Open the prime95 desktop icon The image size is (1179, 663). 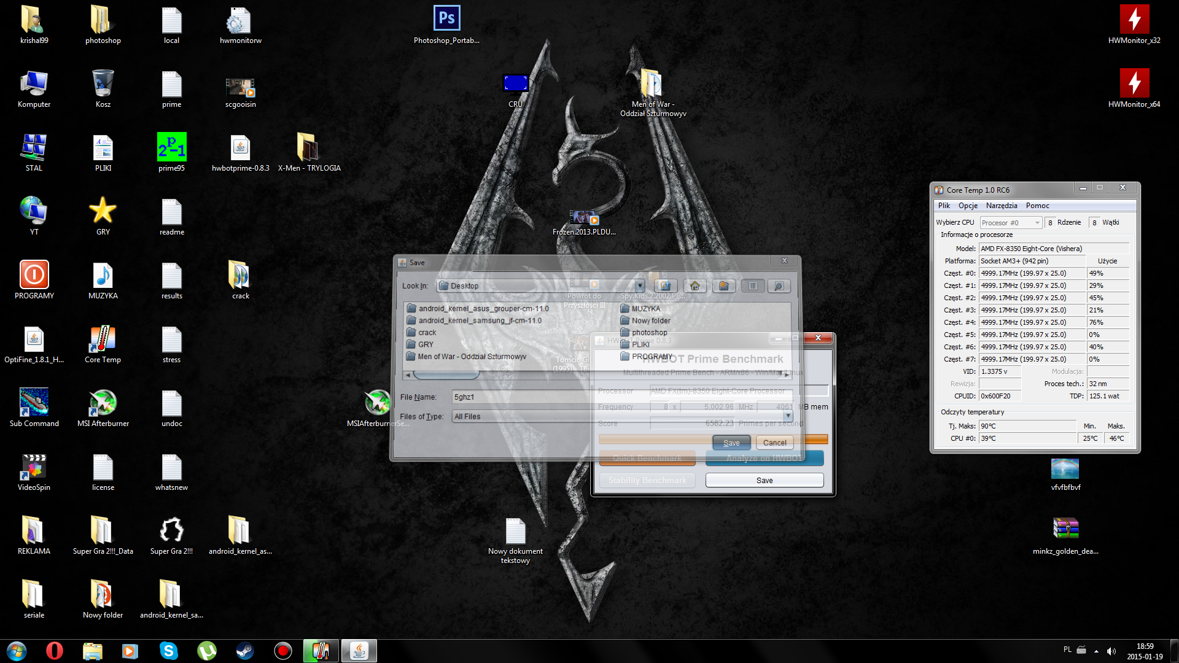click(171, 153)
